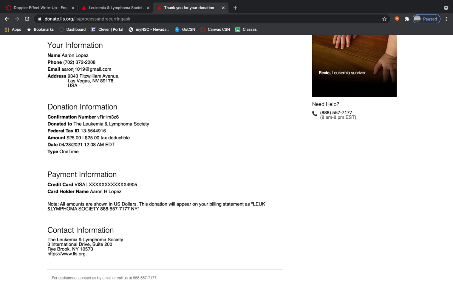Click the confirmation number vRr1m3z6
Screen dimensions: 453x283
(x=108, y=117)
